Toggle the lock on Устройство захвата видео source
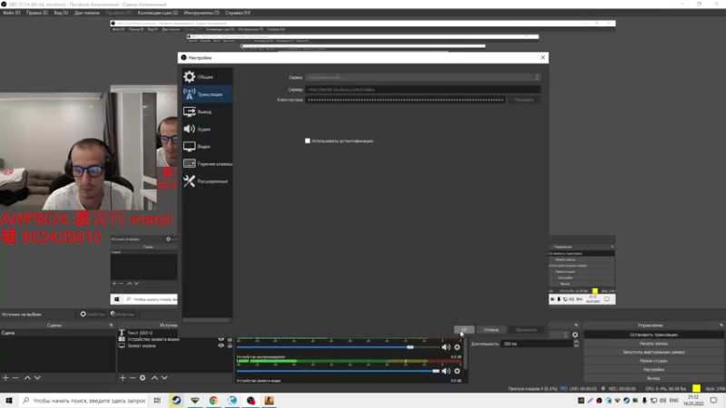The width and height of the screenshot is (726, 408). (x=230, y=339)
